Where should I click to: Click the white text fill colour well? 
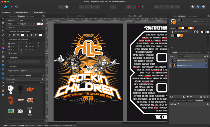(x=38, y=24)
